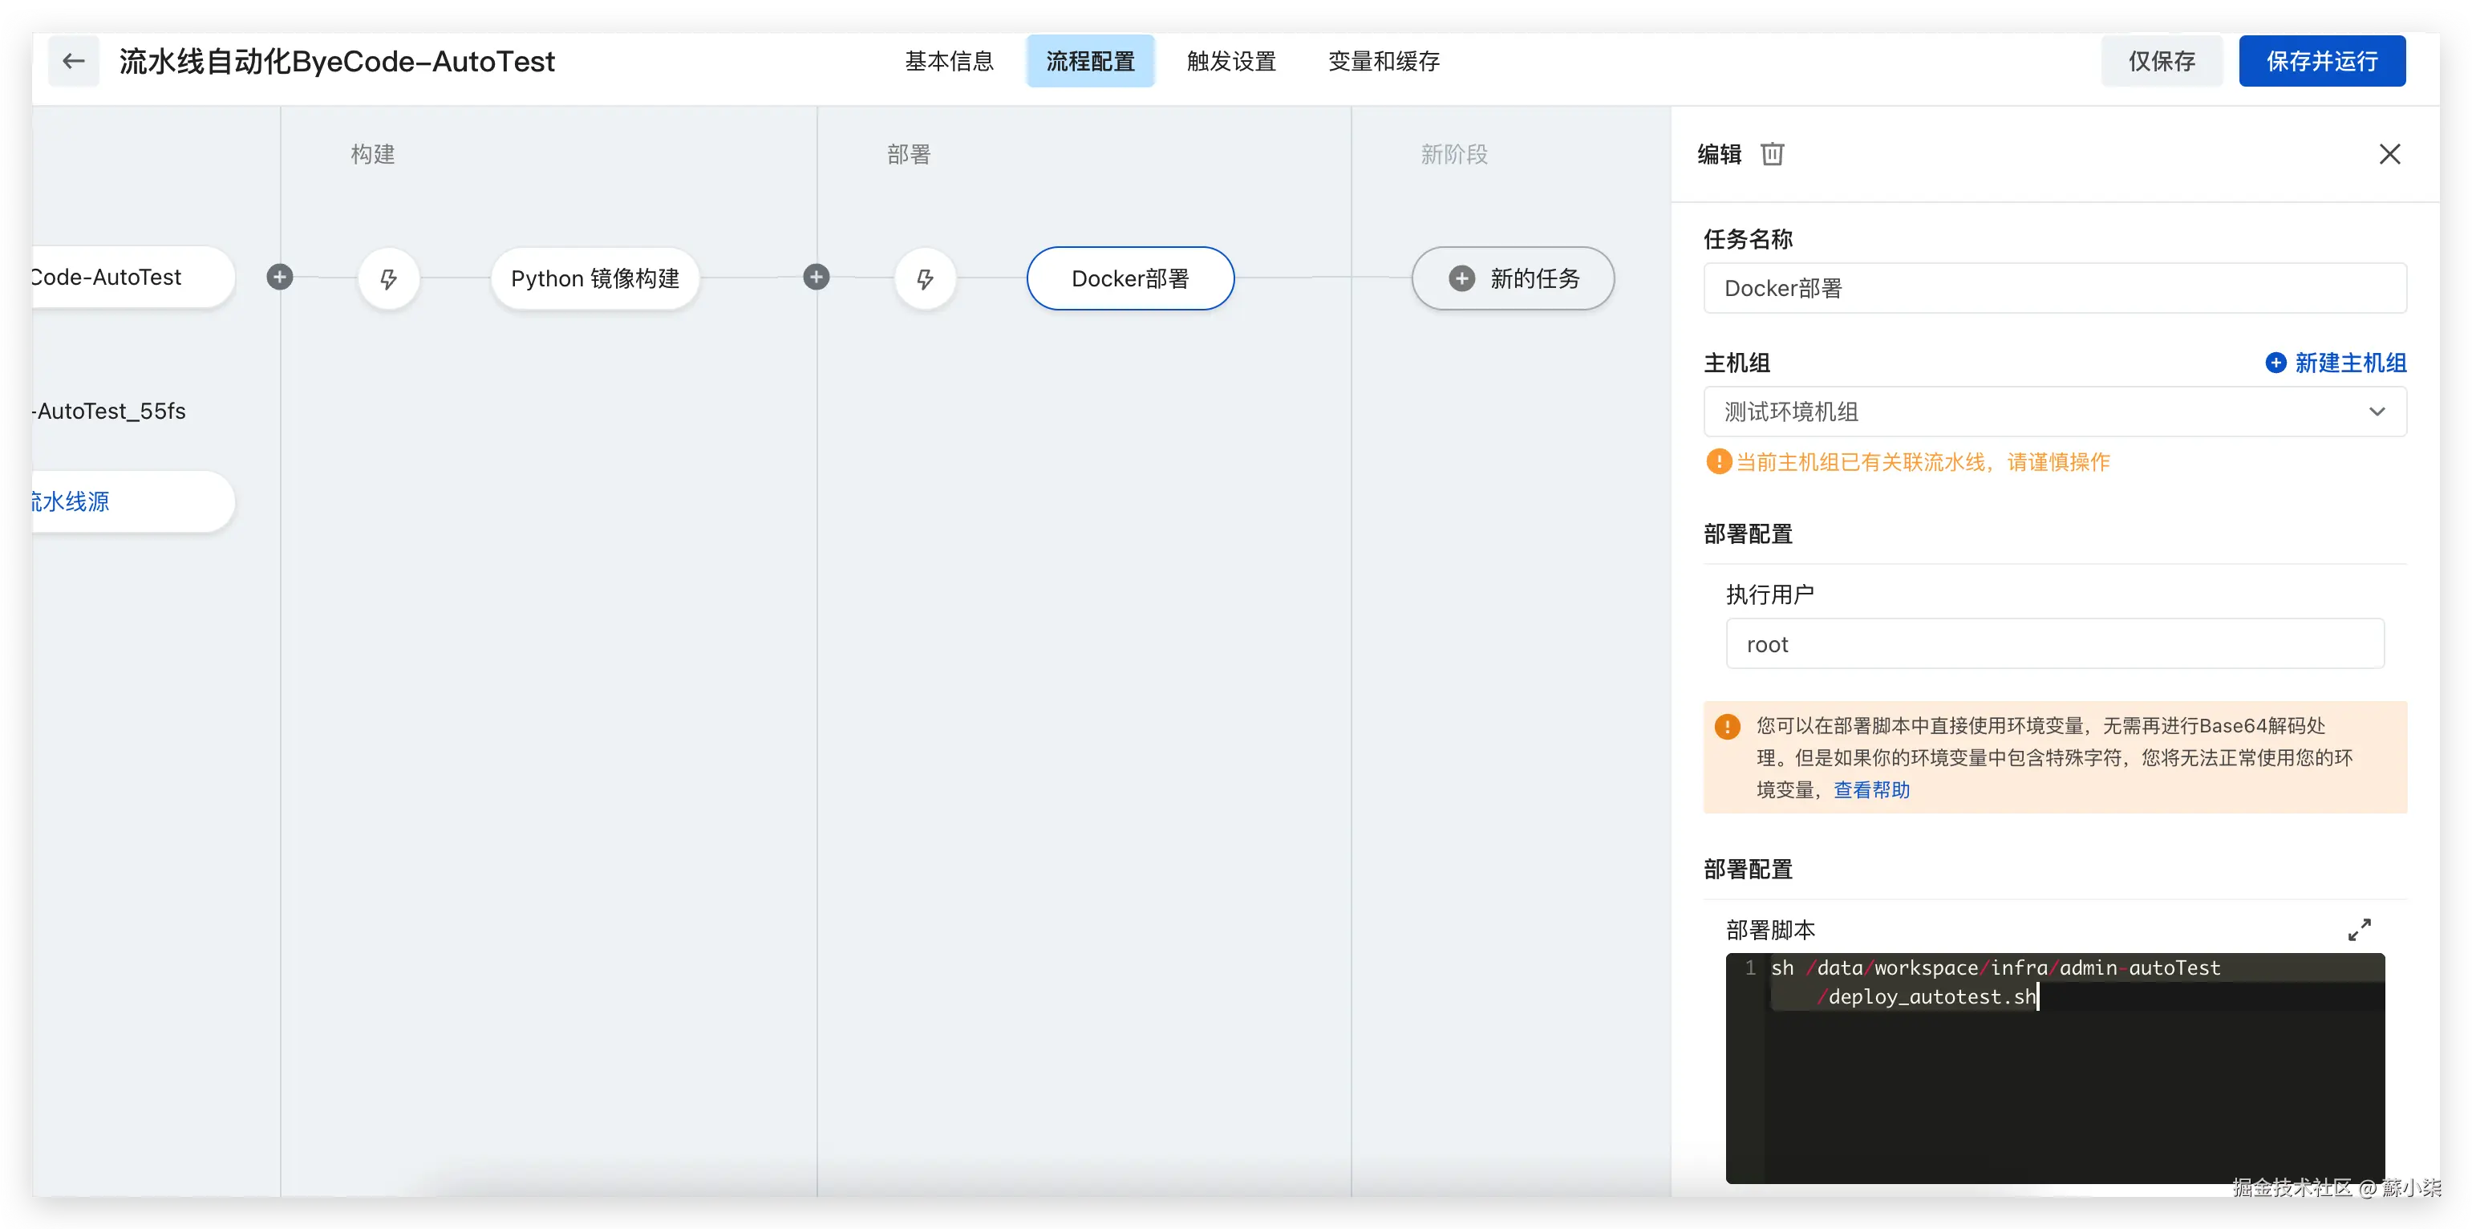This screenshot has height=1229, width=2472.
Task: Select the Python 镜像构建 task node
Action: pos(594,278)
